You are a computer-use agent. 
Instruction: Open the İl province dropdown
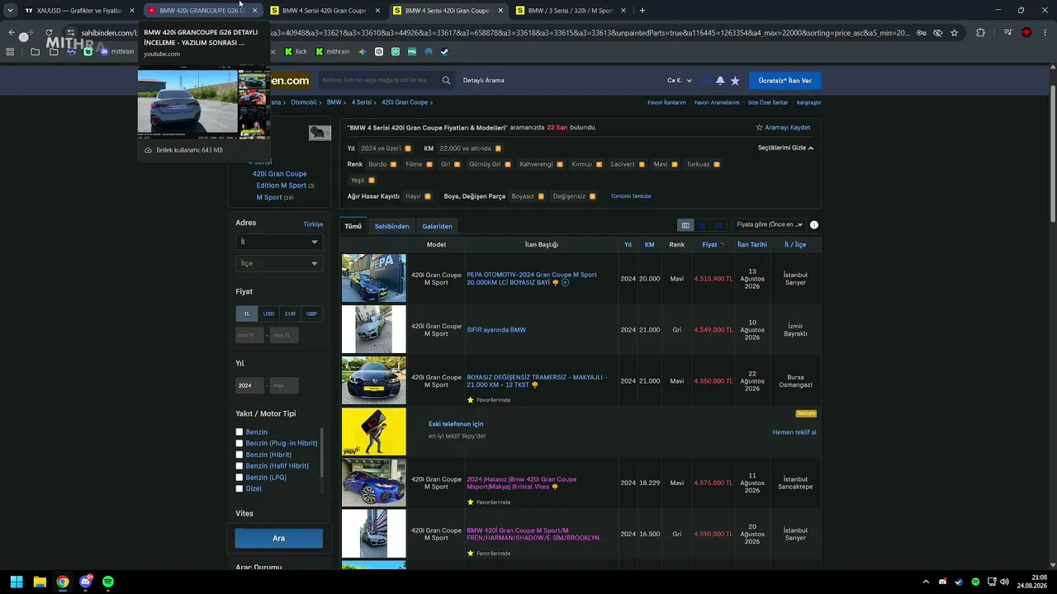point(278,242)
